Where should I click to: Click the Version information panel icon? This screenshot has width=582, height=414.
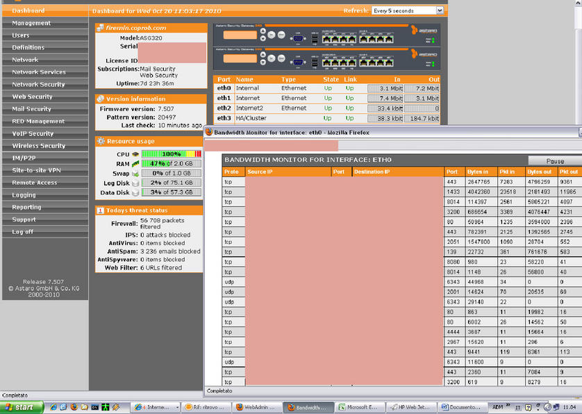(x=100, y=99)
